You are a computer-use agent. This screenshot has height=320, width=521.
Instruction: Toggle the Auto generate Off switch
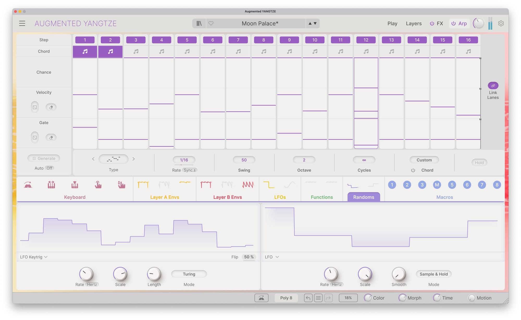click(x=49, y=168)
